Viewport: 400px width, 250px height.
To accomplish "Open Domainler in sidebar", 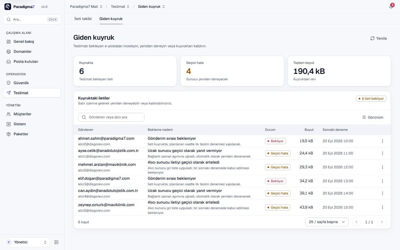I will [x=32, y=52].
